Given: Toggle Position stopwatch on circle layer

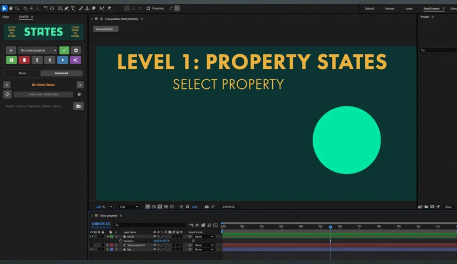Looking at the screenshot, I should coord(121,241).
